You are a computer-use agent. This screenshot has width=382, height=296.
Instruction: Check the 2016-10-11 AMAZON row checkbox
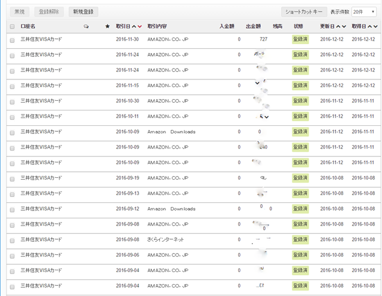tap(12, 118)
